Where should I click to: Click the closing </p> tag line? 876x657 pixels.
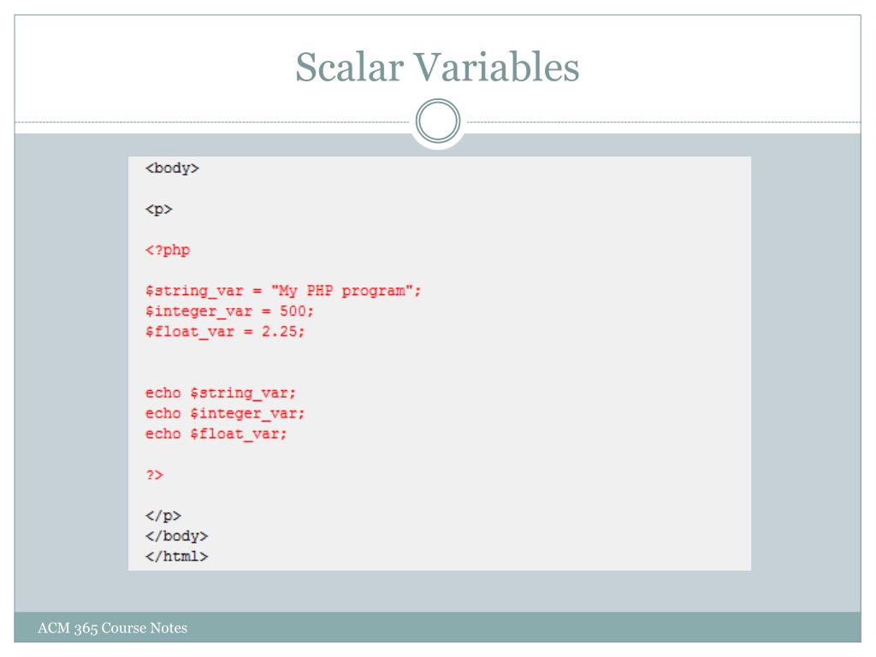click(x=163, y=516)
